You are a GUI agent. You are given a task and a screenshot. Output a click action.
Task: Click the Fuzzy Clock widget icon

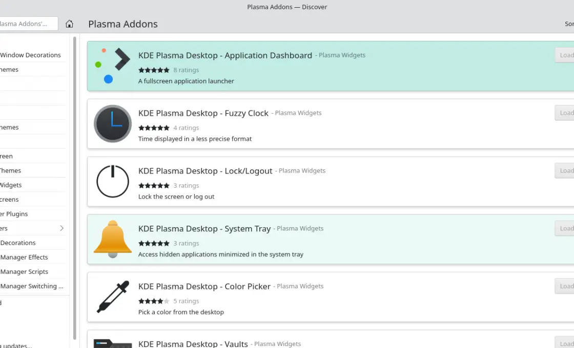pyautogui.click(x=112, y=123)
